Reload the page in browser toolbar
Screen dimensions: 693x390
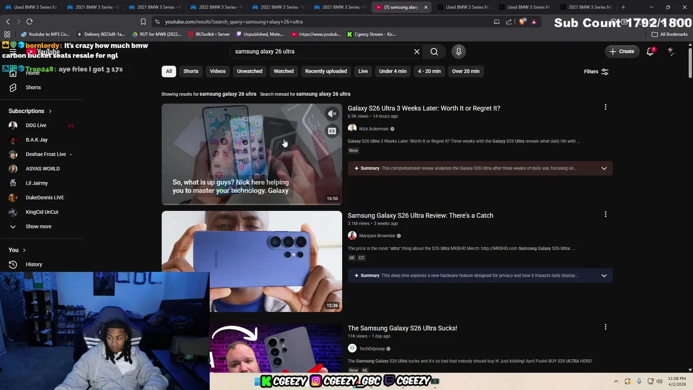[x=29, y=22]
